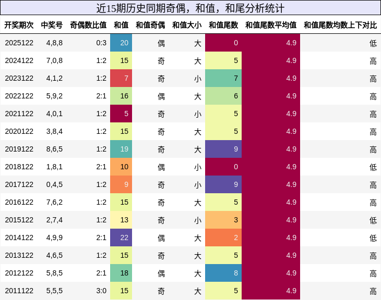Screen dimensions: 381x300
Task: Select period 2013122 cell
Action: tap(19, 255)
